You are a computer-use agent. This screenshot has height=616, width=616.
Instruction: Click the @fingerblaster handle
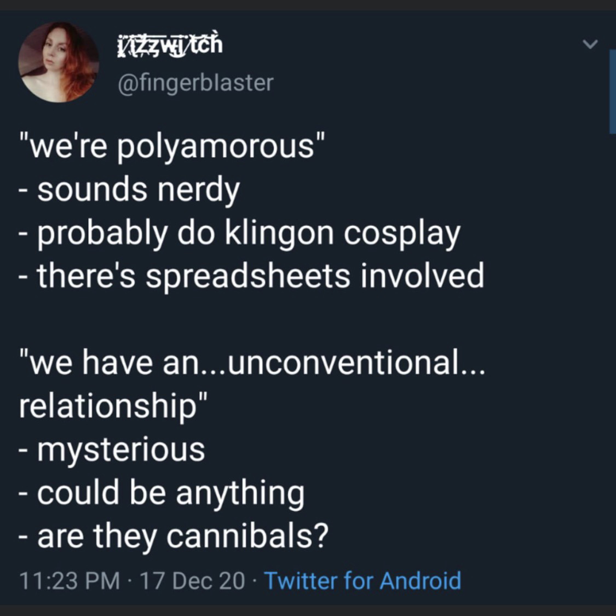tap(195, 83)
